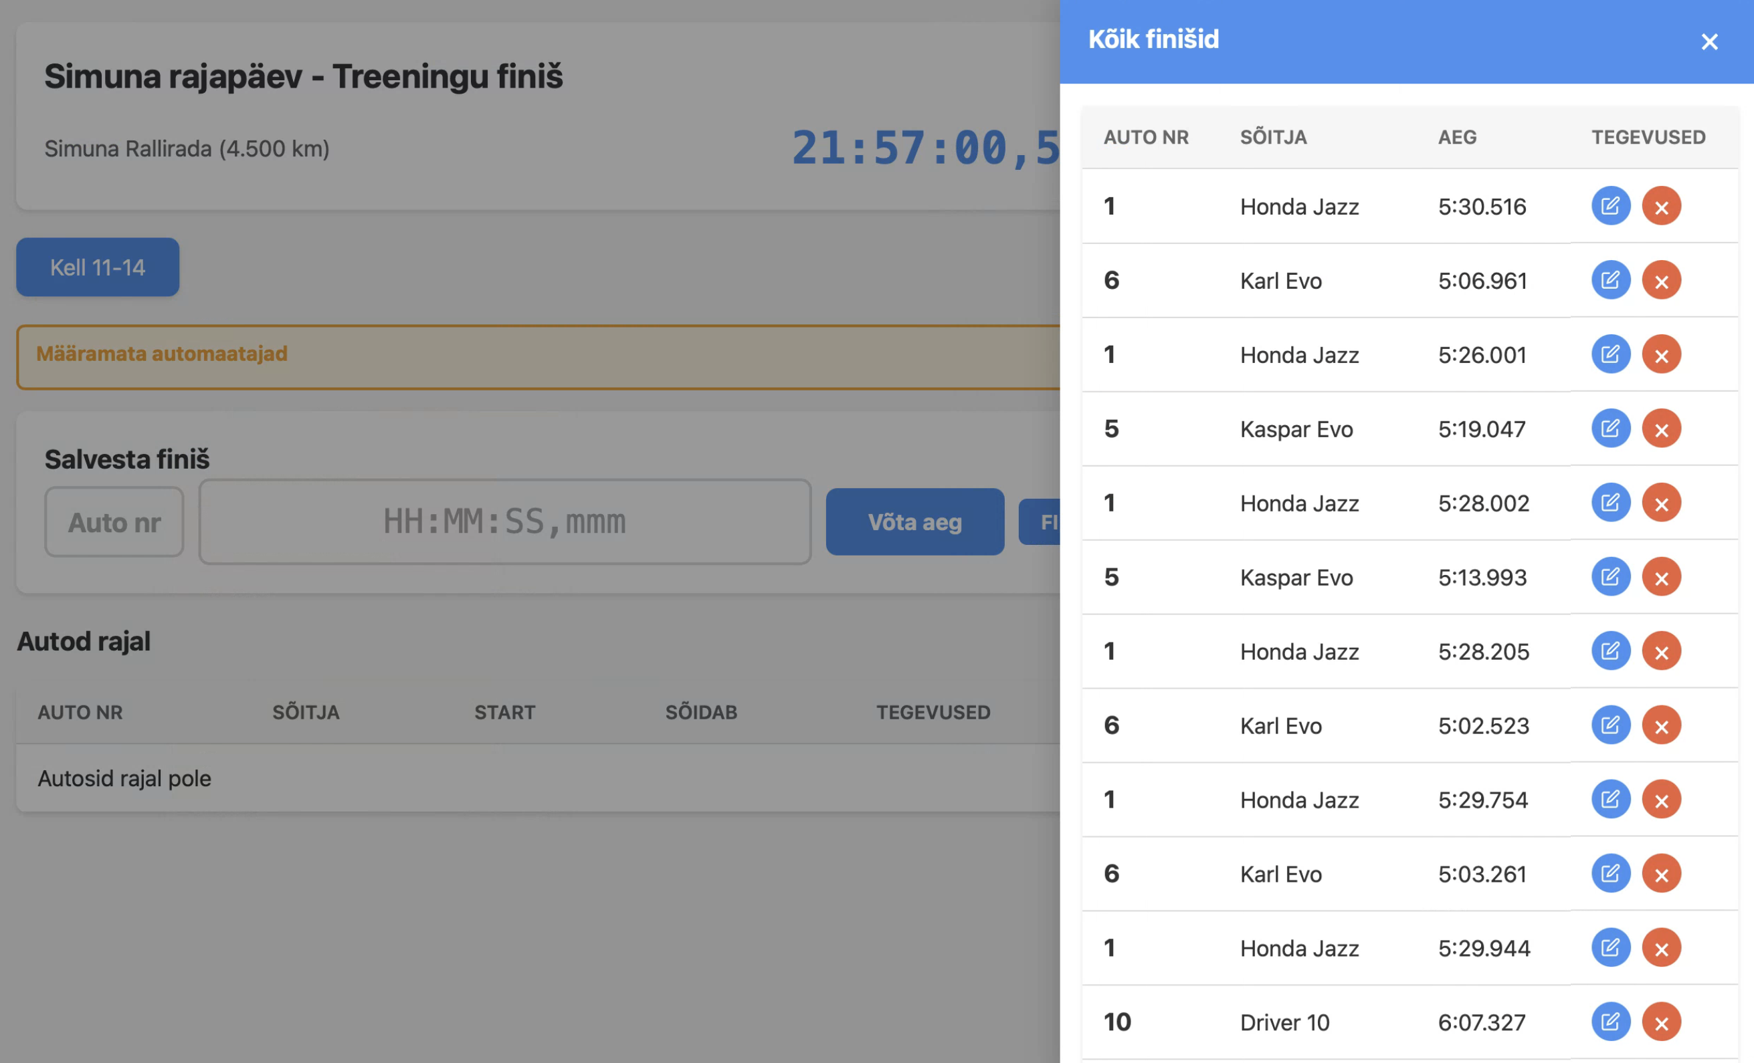Screen dimensions: 1754x1063
Task: Delete the Driver 10 6:07.327 finish
Action: pyautogui.click(x=1661, y=1022)
